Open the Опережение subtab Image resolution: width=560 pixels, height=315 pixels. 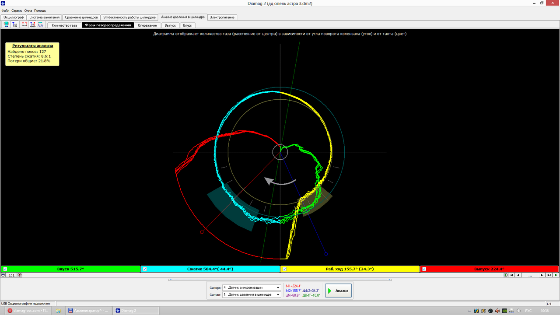pos(147,25)
